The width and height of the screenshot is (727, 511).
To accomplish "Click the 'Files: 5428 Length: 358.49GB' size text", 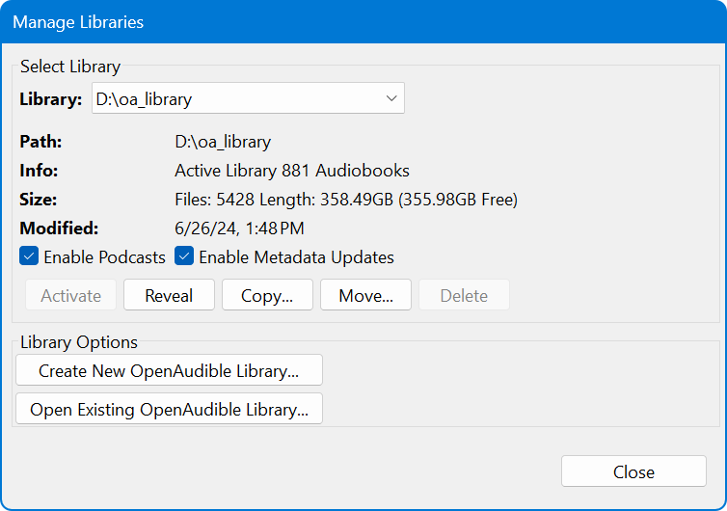I will click(283, 200).
